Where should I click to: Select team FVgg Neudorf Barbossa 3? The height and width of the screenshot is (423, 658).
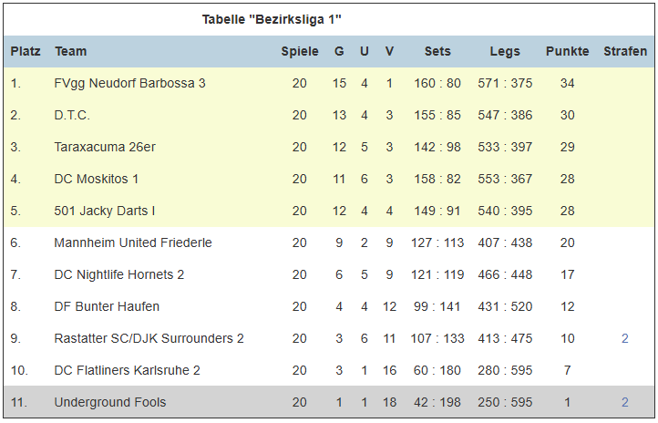[129, 83]
